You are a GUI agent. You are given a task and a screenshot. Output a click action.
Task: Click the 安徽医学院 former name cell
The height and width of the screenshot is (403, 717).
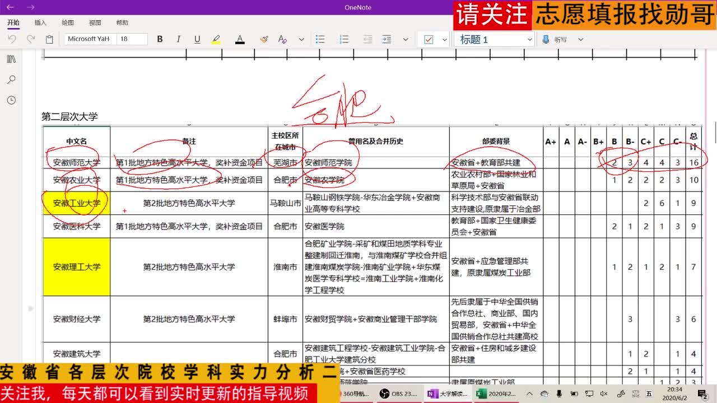tap(376, 227)
